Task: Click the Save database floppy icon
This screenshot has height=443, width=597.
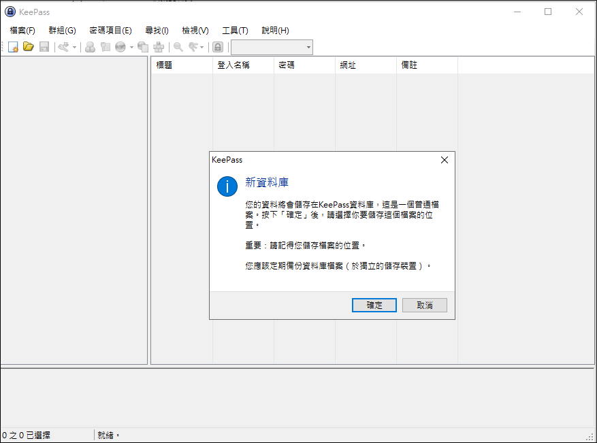Action: (44, 47)
